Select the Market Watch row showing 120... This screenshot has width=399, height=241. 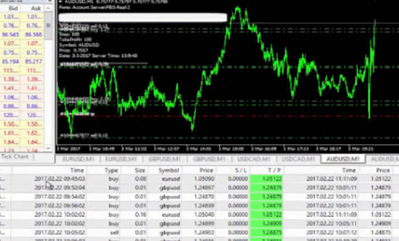(x=22, y=115)
